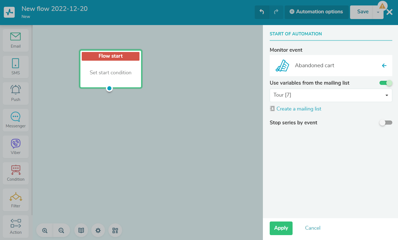Add an SMS block from sidebar
The height and width of the screenshot is (240, 398).
(16, 67)
